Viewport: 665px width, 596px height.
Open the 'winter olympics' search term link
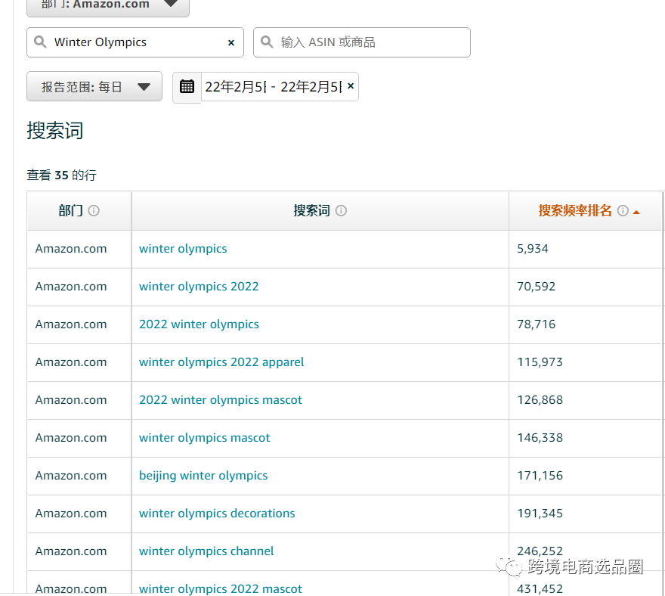click(x=183, y=249)
